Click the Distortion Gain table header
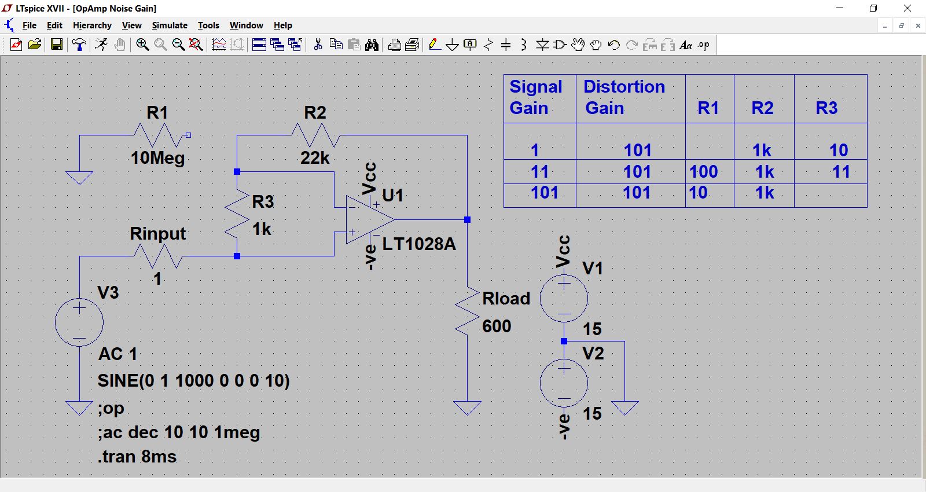This screenshot has height=492, width=926. (x=624, y=97)
